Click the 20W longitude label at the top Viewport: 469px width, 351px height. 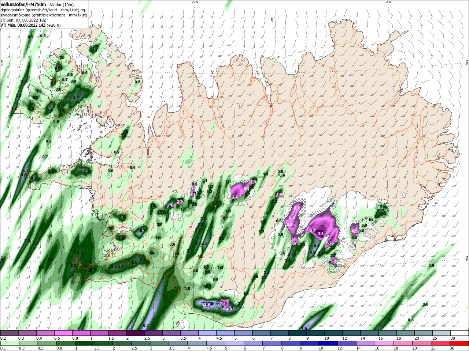pyautogui.click(x=195, y=2)
